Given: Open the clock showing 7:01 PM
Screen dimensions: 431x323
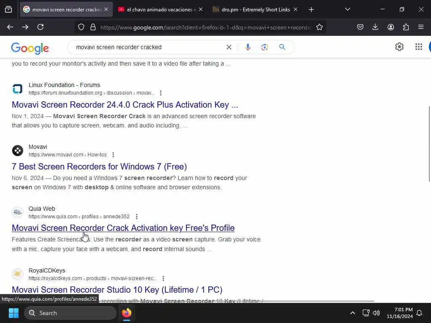Looking at the screenshot, I should click(400, 313).
